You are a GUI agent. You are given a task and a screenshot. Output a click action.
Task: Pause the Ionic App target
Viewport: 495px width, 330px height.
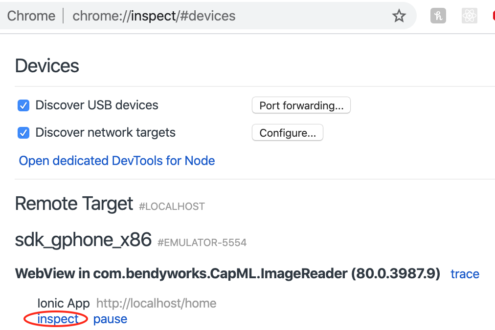coord(110,319)
